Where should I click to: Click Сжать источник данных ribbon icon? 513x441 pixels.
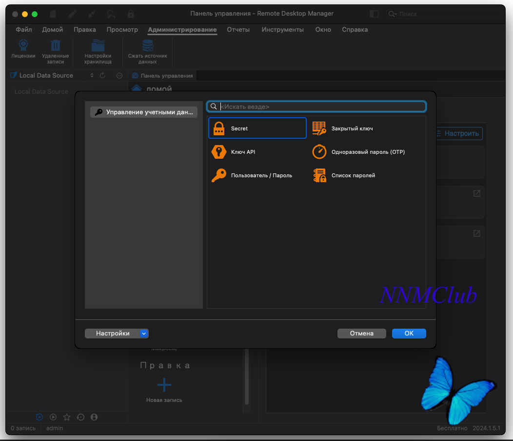click(x=148, y=52)
